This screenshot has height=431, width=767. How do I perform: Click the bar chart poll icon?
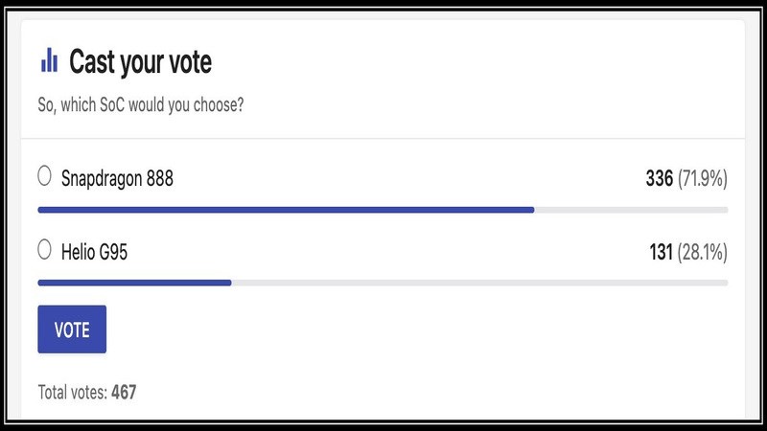(x=49, y=63)
